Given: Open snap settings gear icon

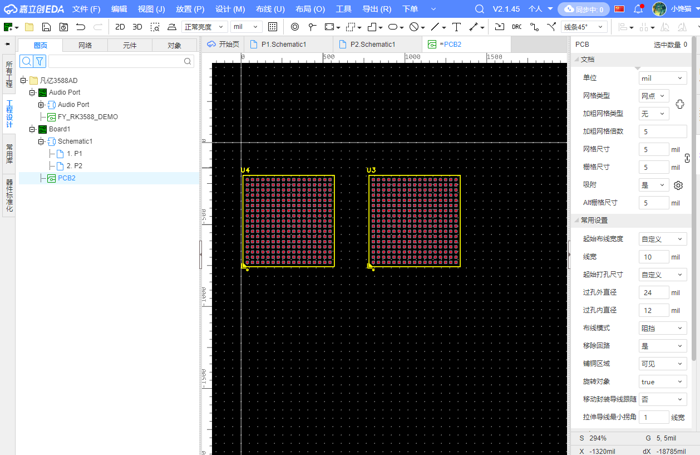Looking at the screenshot, I should tap(678, 185).
